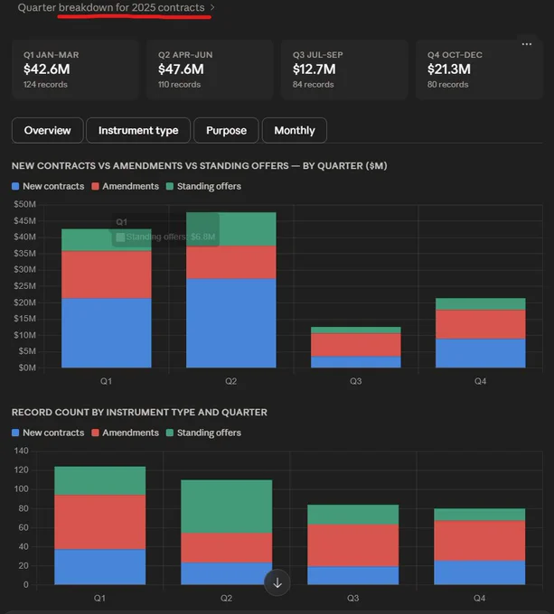Click the "124 records" text
Screen dimensions: 554x614
(x=45, y=85)
